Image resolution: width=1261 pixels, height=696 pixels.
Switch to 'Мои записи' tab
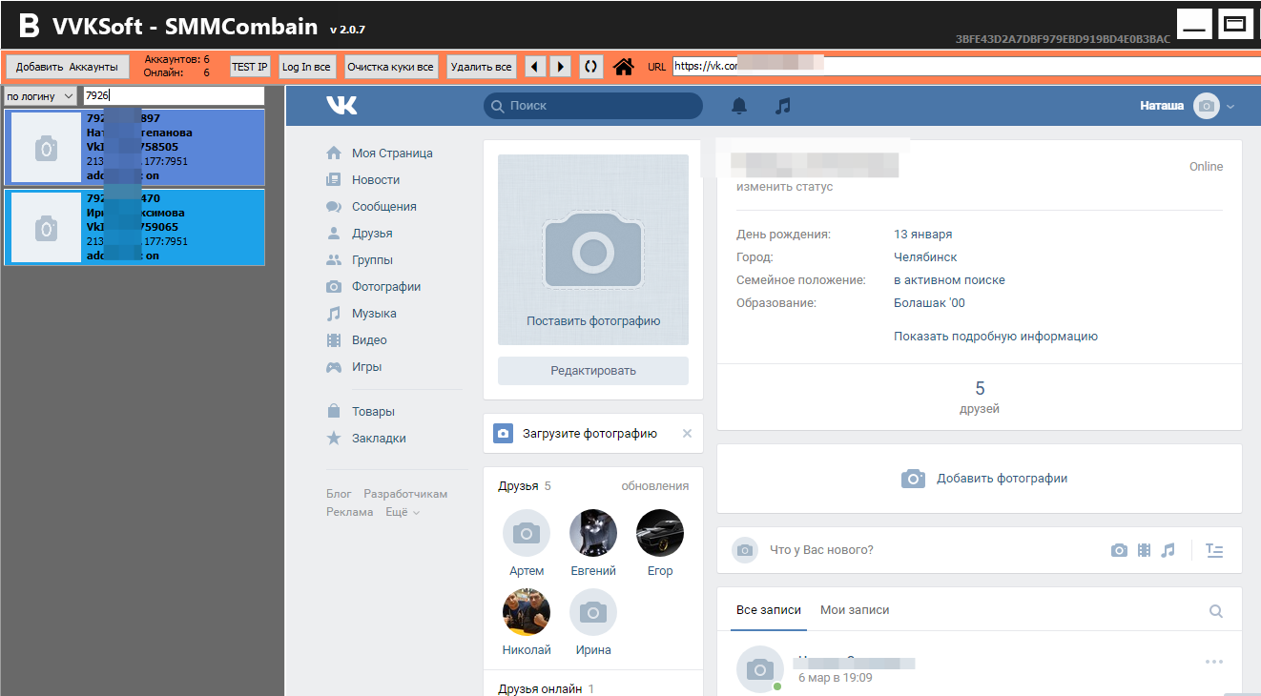(x=855, y=610)
